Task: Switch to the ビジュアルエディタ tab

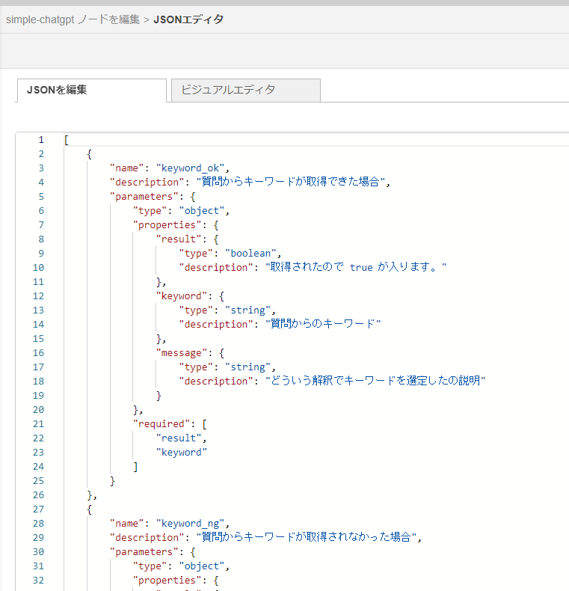Action: click(x=245, y=90)
